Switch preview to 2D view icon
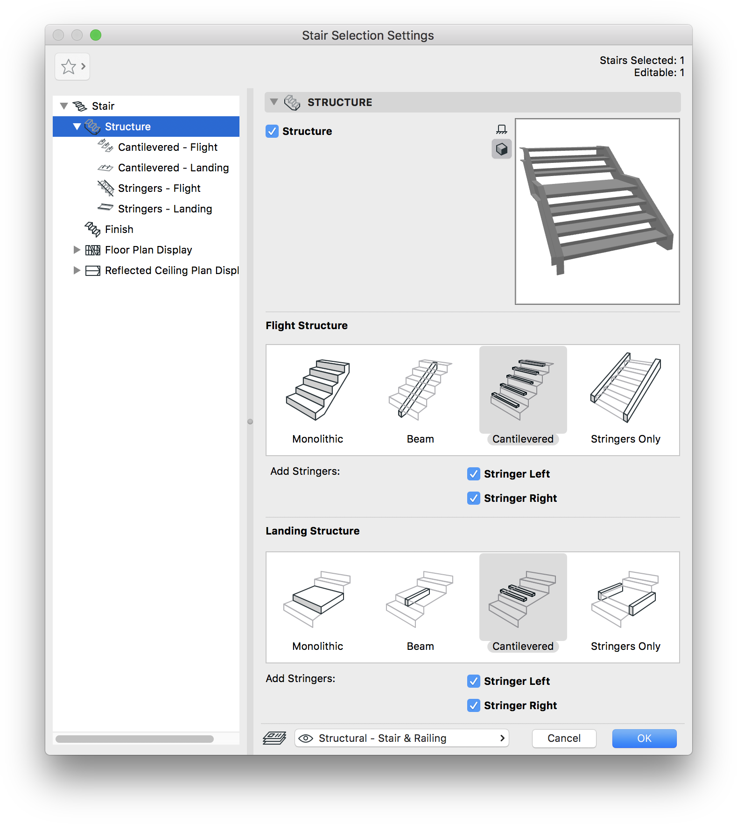 [x=501, y=129]
